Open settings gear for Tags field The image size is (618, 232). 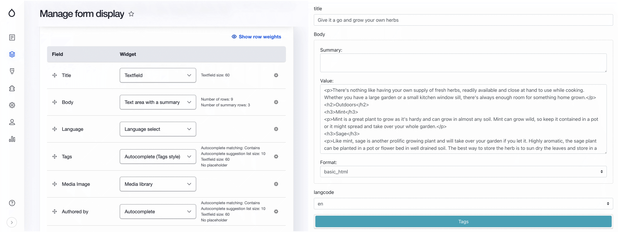click(276, 156)
